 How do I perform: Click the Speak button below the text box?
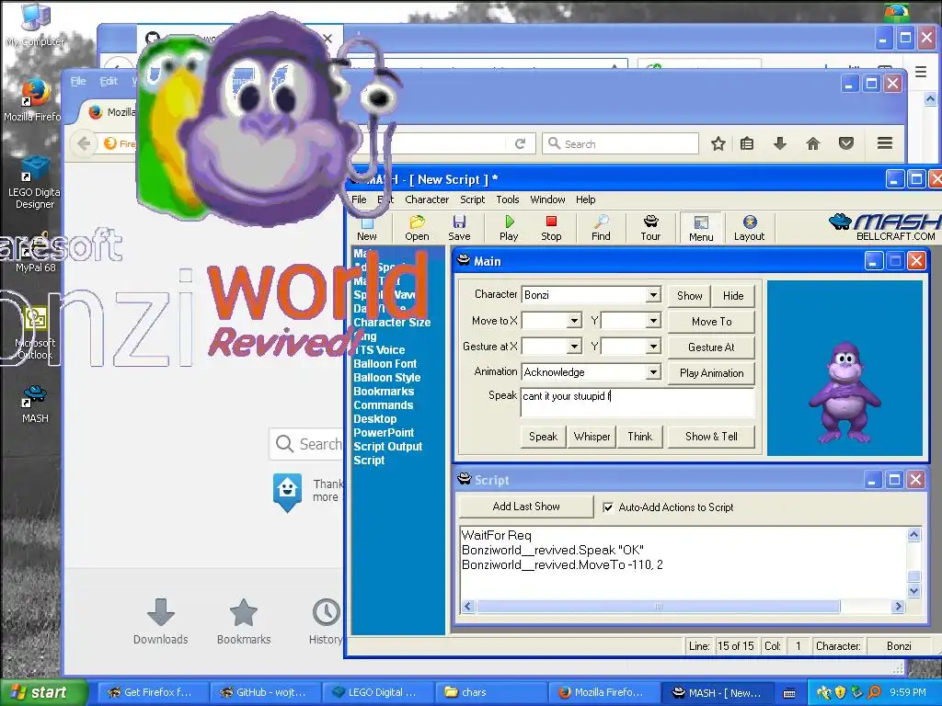(543, 437)
